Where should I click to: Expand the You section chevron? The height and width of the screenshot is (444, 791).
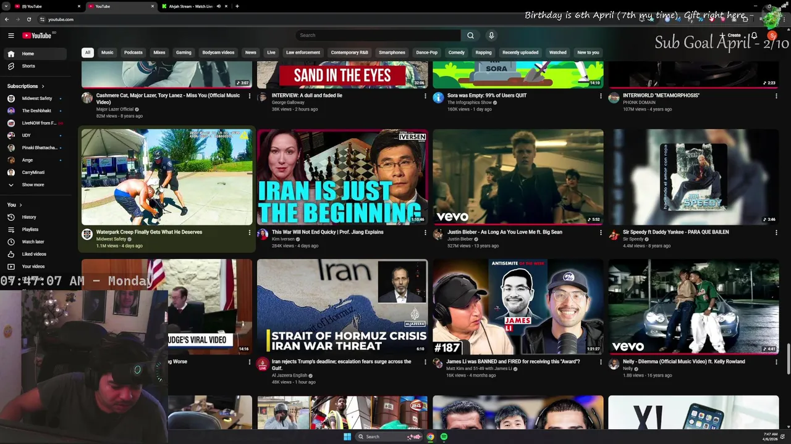coord(20,205)
